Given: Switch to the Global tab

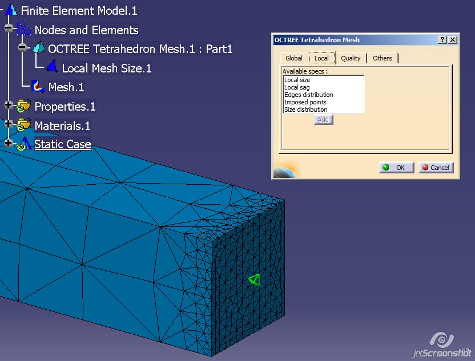Looking at the screenshot, I should (x=294, y=58).
